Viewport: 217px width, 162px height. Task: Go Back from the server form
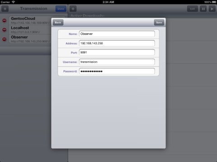click(x=58, y=22)
